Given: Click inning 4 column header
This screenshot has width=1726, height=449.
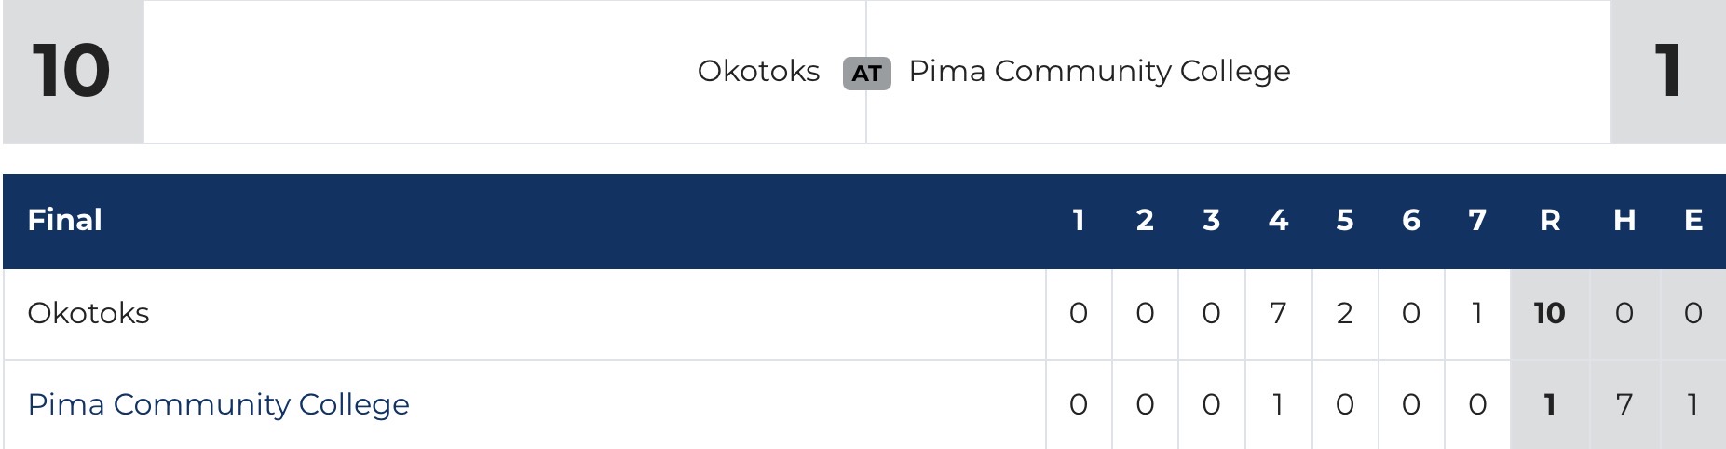Looking at the screenshot, I should pyautogui.click(x=1278, y=220).
